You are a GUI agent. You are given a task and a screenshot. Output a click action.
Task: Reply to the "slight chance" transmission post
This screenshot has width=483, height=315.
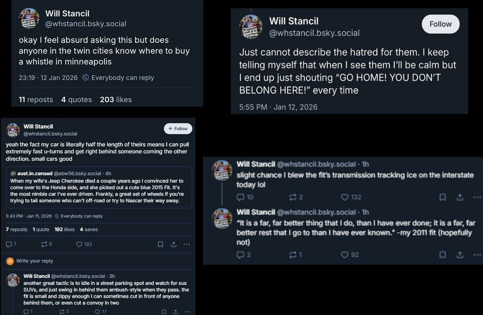pyautogui.click(x=240, y=197)
